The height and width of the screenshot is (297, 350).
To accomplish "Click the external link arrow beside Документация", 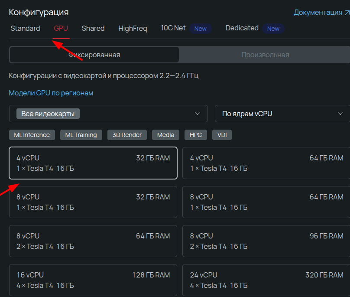I will point(348,12).
